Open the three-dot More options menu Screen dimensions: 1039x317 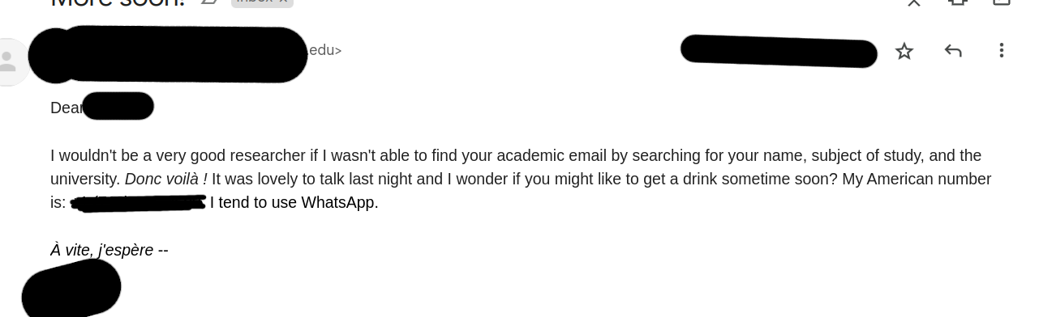tap(1002, 50)
